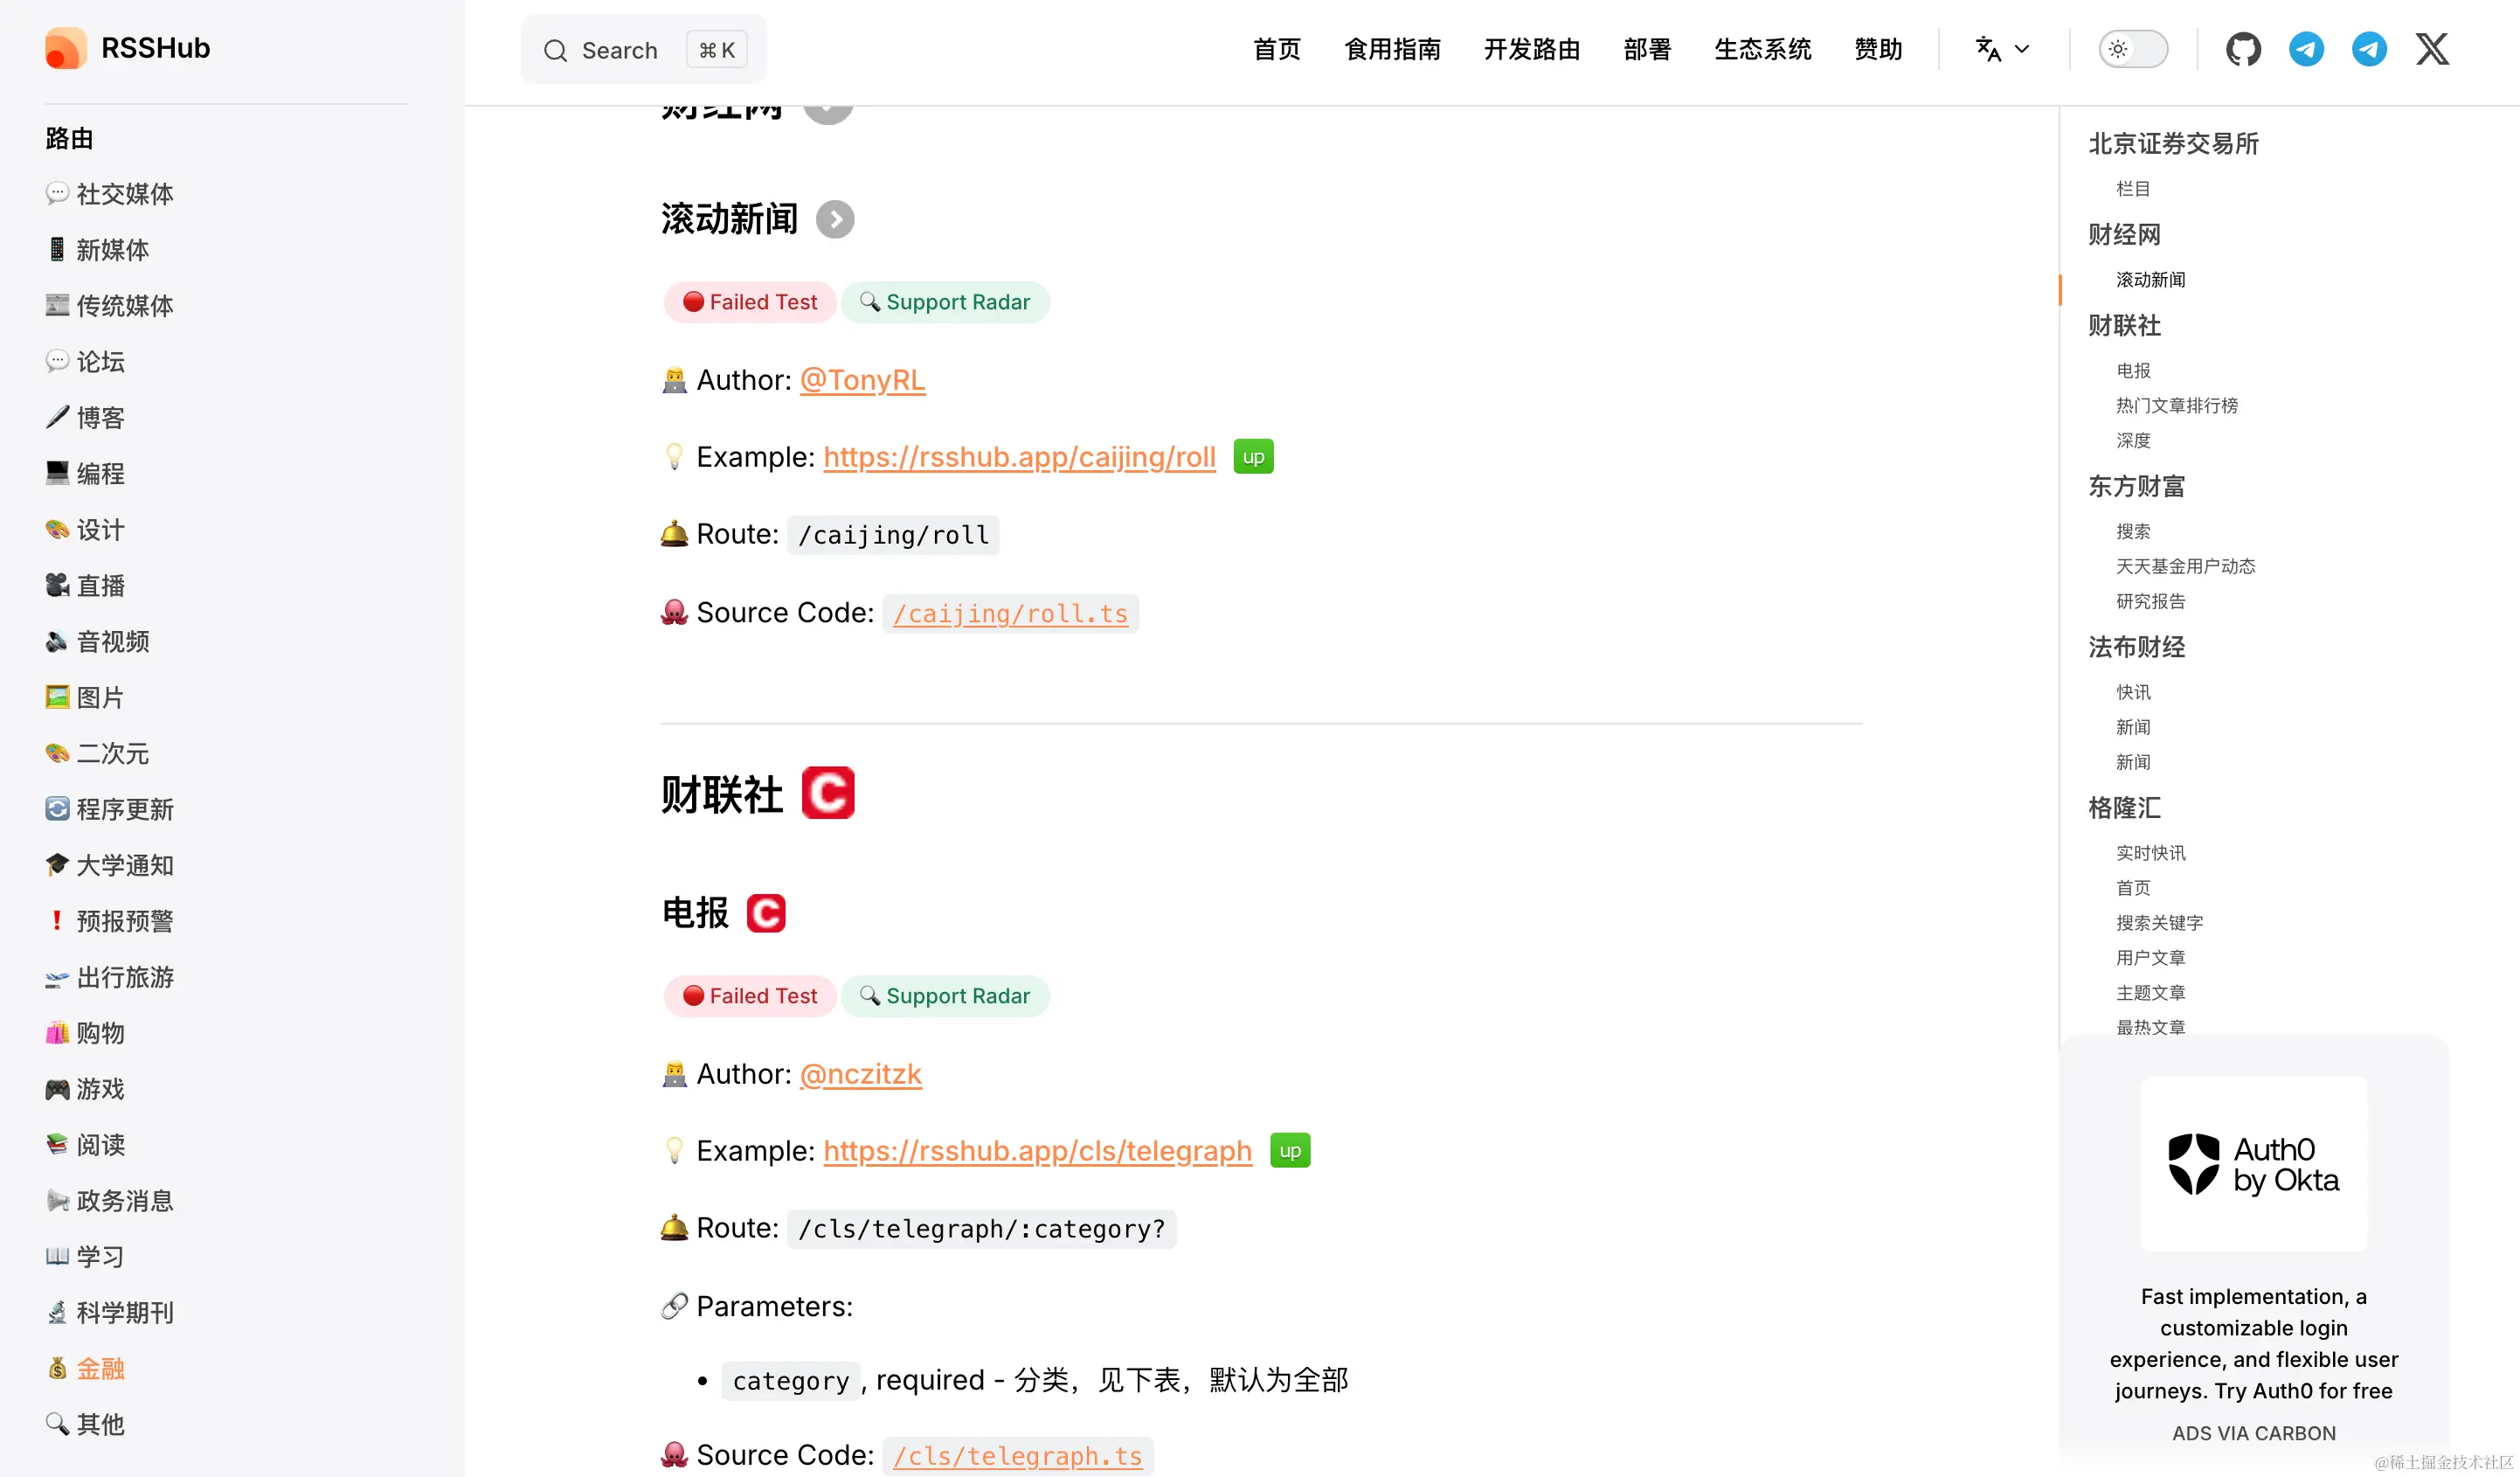Click the red icon next to 电报 heading
Viewport: 2520px width, 1477px height.
tap(766, 913)
